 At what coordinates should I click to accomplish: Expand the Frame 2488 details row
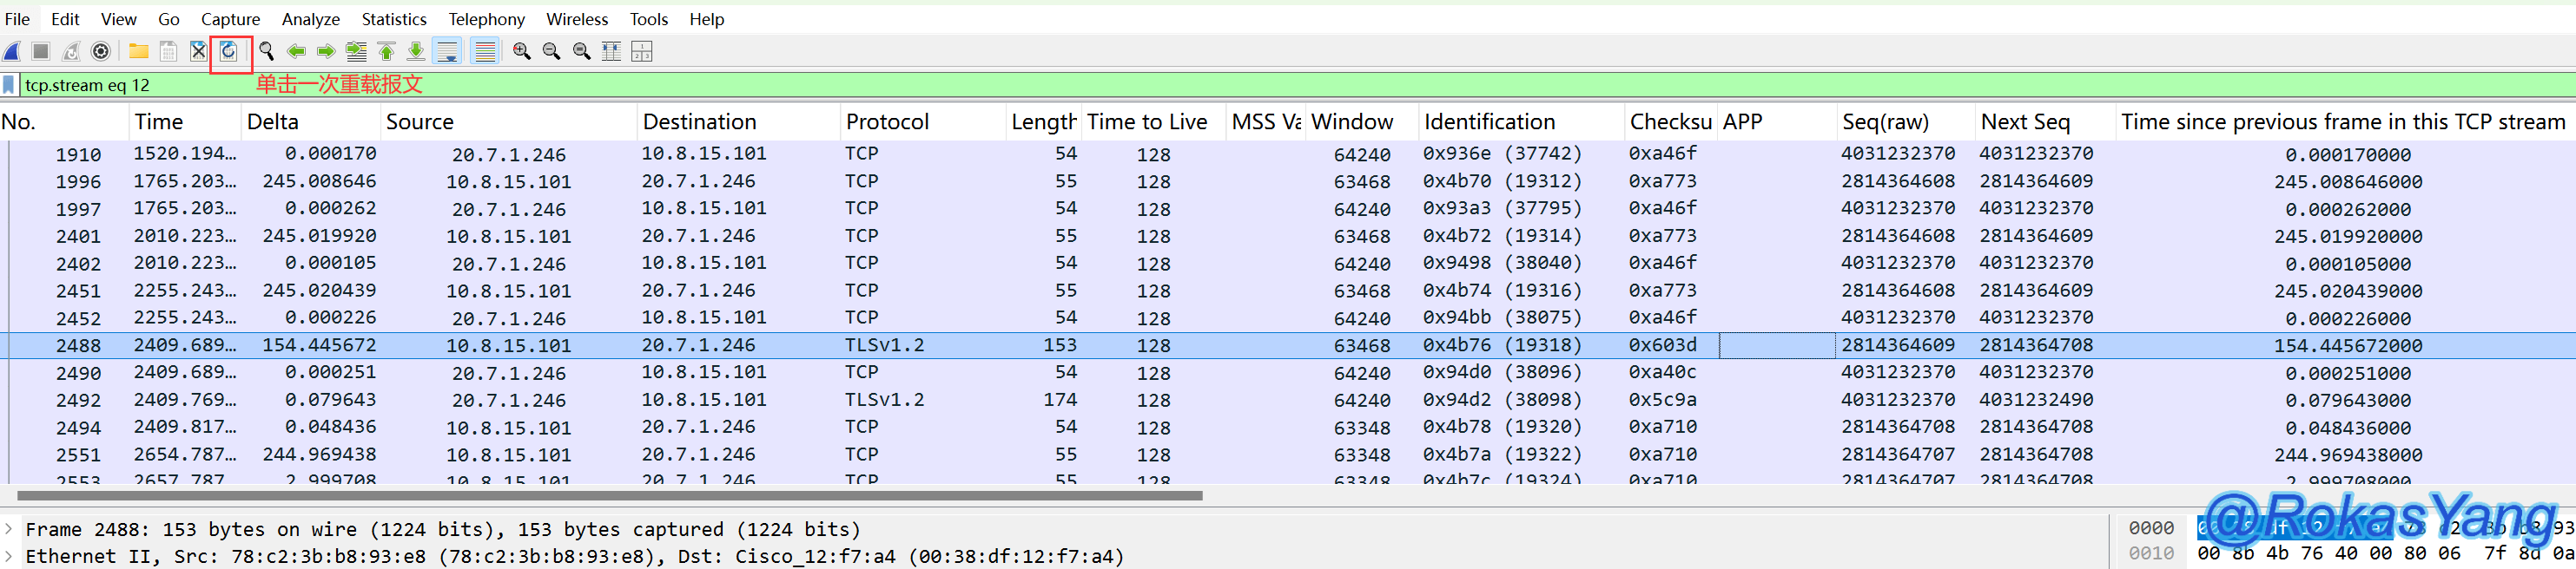coord(9,529)
